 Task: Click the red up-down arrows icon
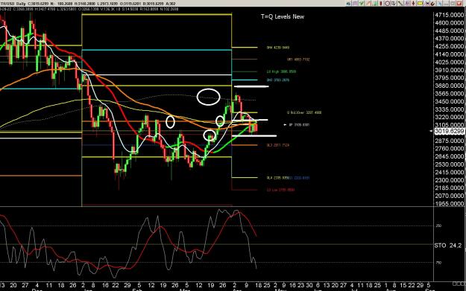coord(413,4)
